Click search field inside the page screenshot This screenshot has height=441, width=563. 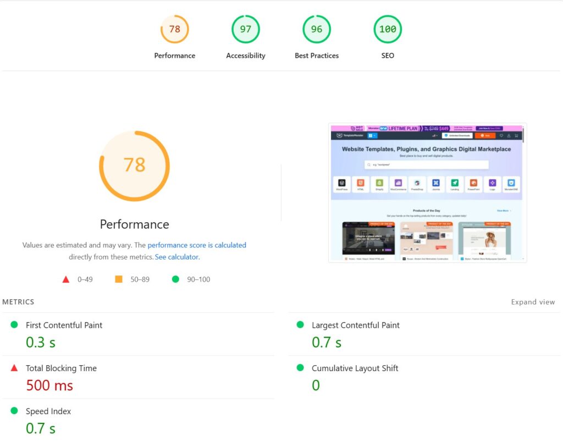coord(427,165)
